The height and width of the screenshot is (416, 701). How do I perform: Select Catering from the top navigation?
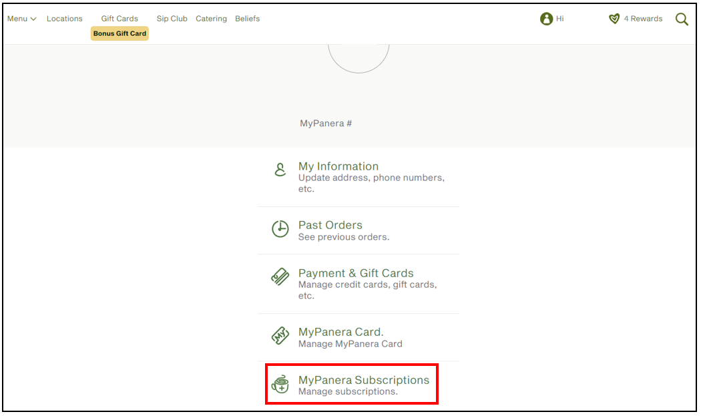click(x=211, y=19)
